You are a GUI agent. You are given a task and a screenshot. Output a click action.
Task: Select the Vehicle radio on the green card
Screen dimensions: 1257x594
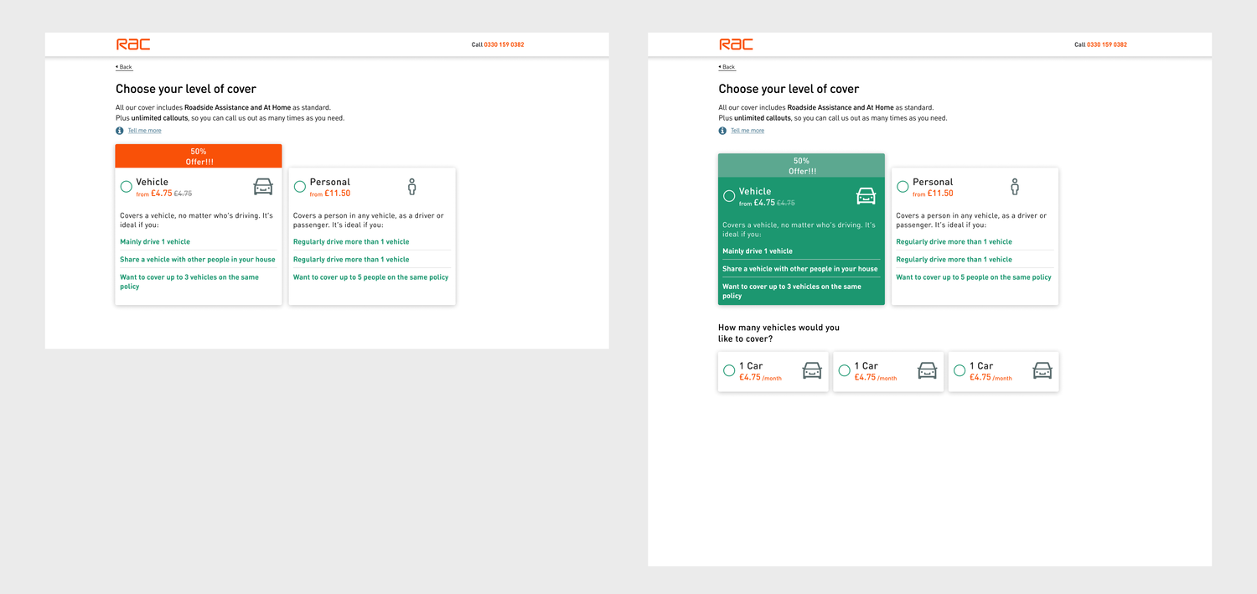click(729, 196)
